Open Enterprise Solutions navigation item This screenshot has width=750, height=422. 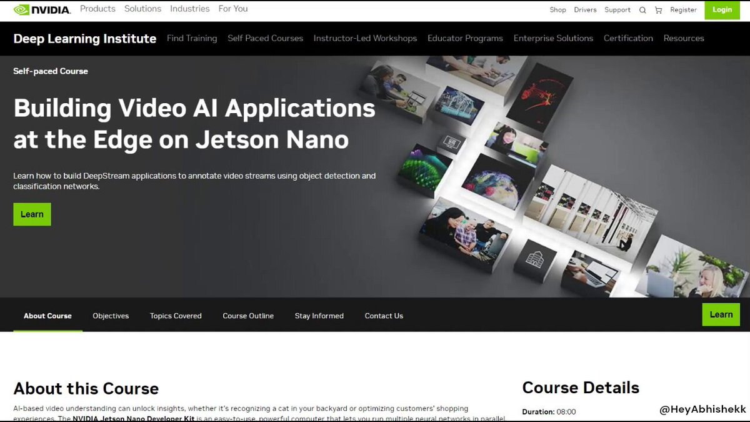click(553, 38)
